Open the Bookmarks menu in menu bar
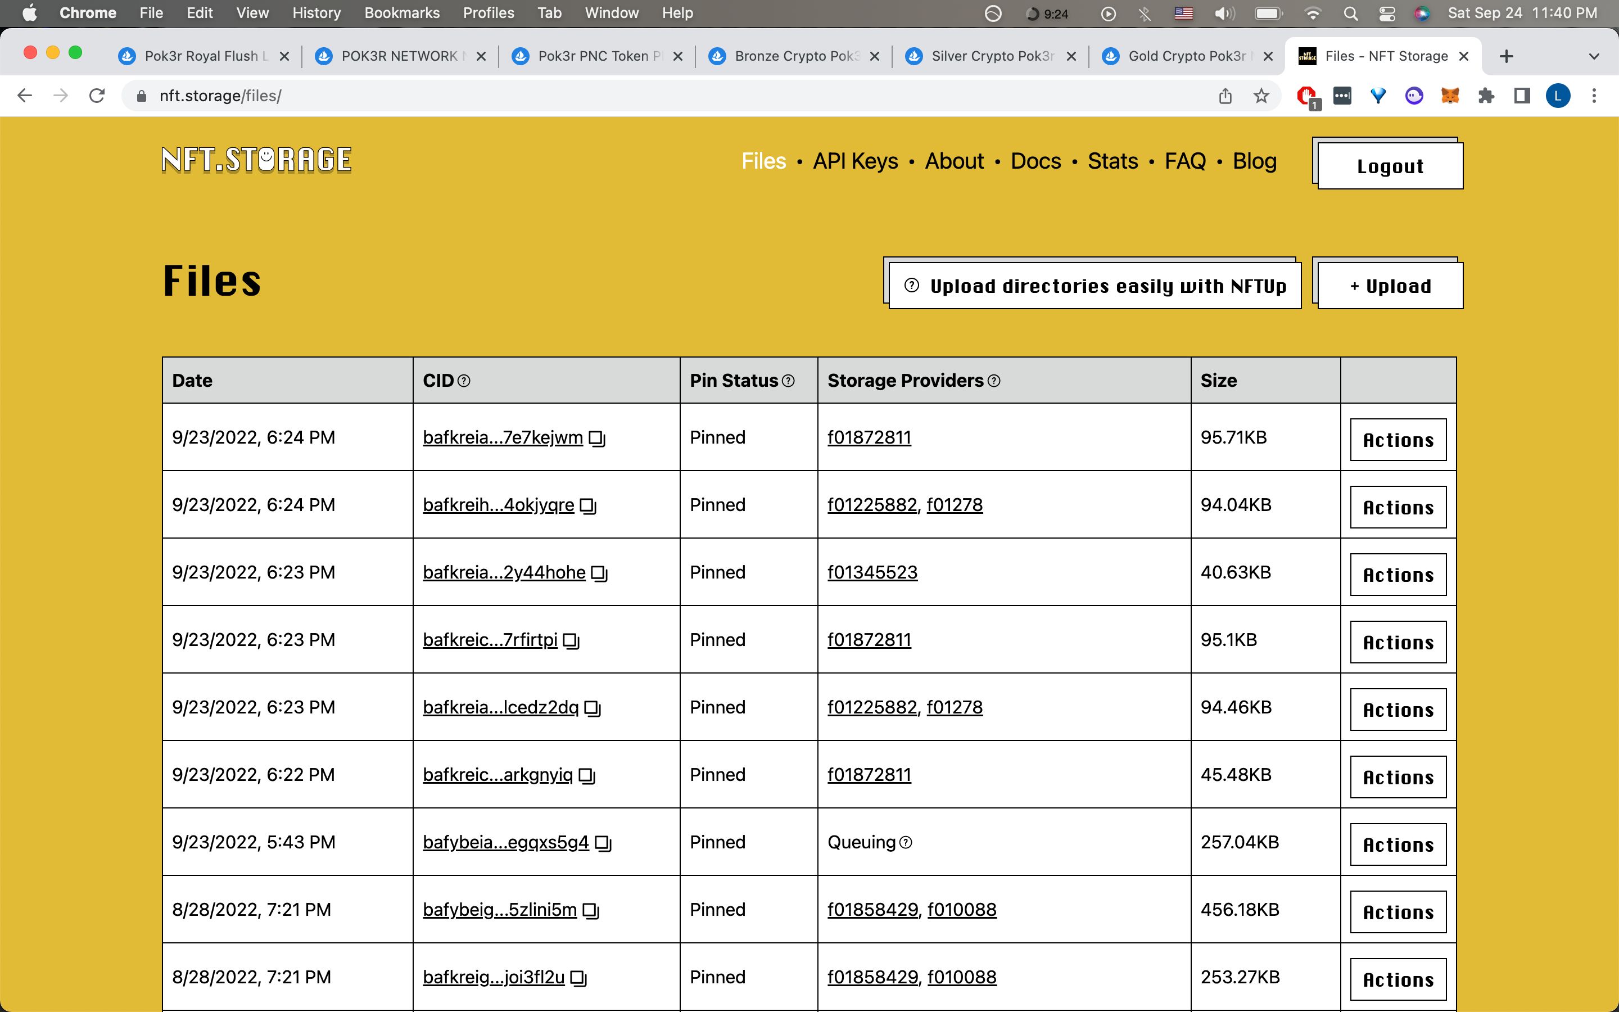Image resolution: width=1619 pixels, height=1012 pixels. [401, 13]
